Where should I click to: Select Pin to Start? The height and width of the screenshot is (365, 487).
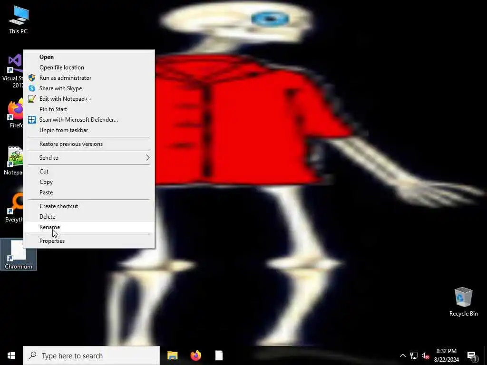pyautogui.click(x=89, y=109)
